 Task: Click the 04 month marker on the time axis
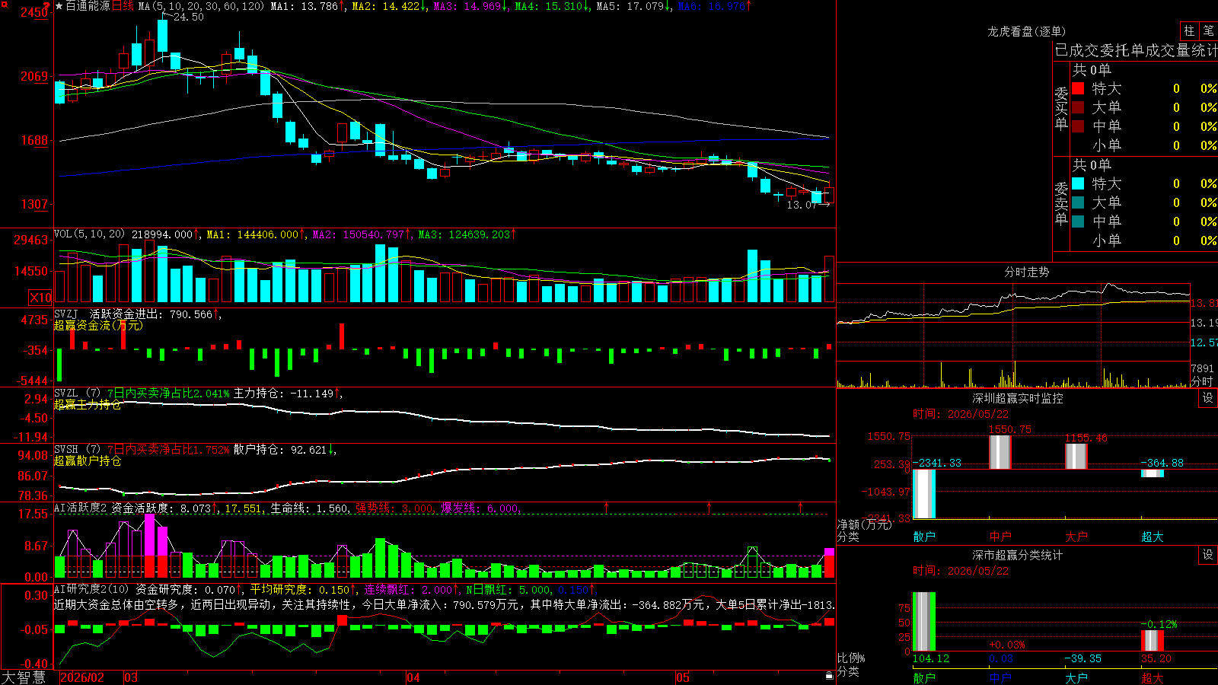point(413,677)
